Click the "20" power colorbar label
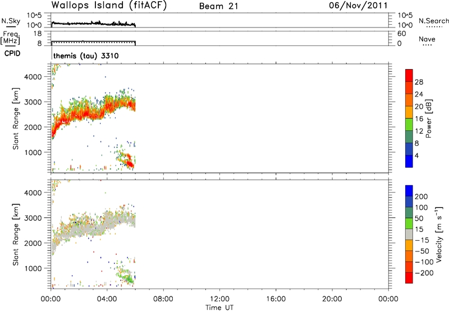 419,107
